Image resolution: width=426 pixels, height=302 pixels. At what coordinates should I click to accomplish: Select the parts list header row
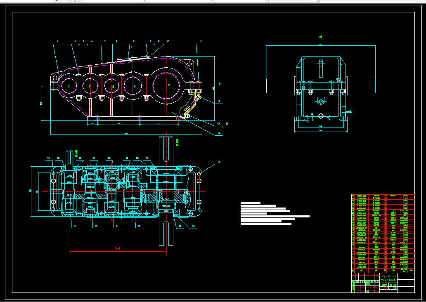[383, 271]
